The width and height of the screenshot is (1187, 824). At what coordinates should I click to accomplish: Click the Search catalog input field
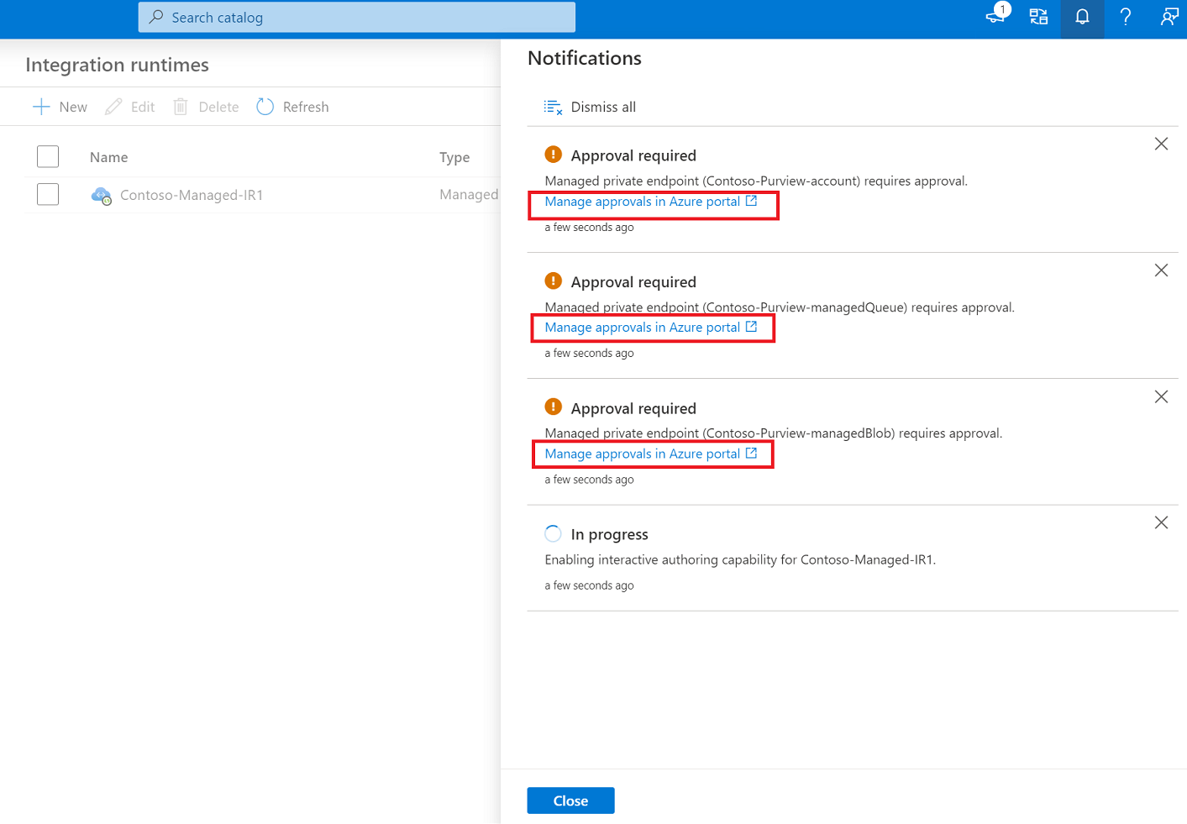(x=356, y=17)
